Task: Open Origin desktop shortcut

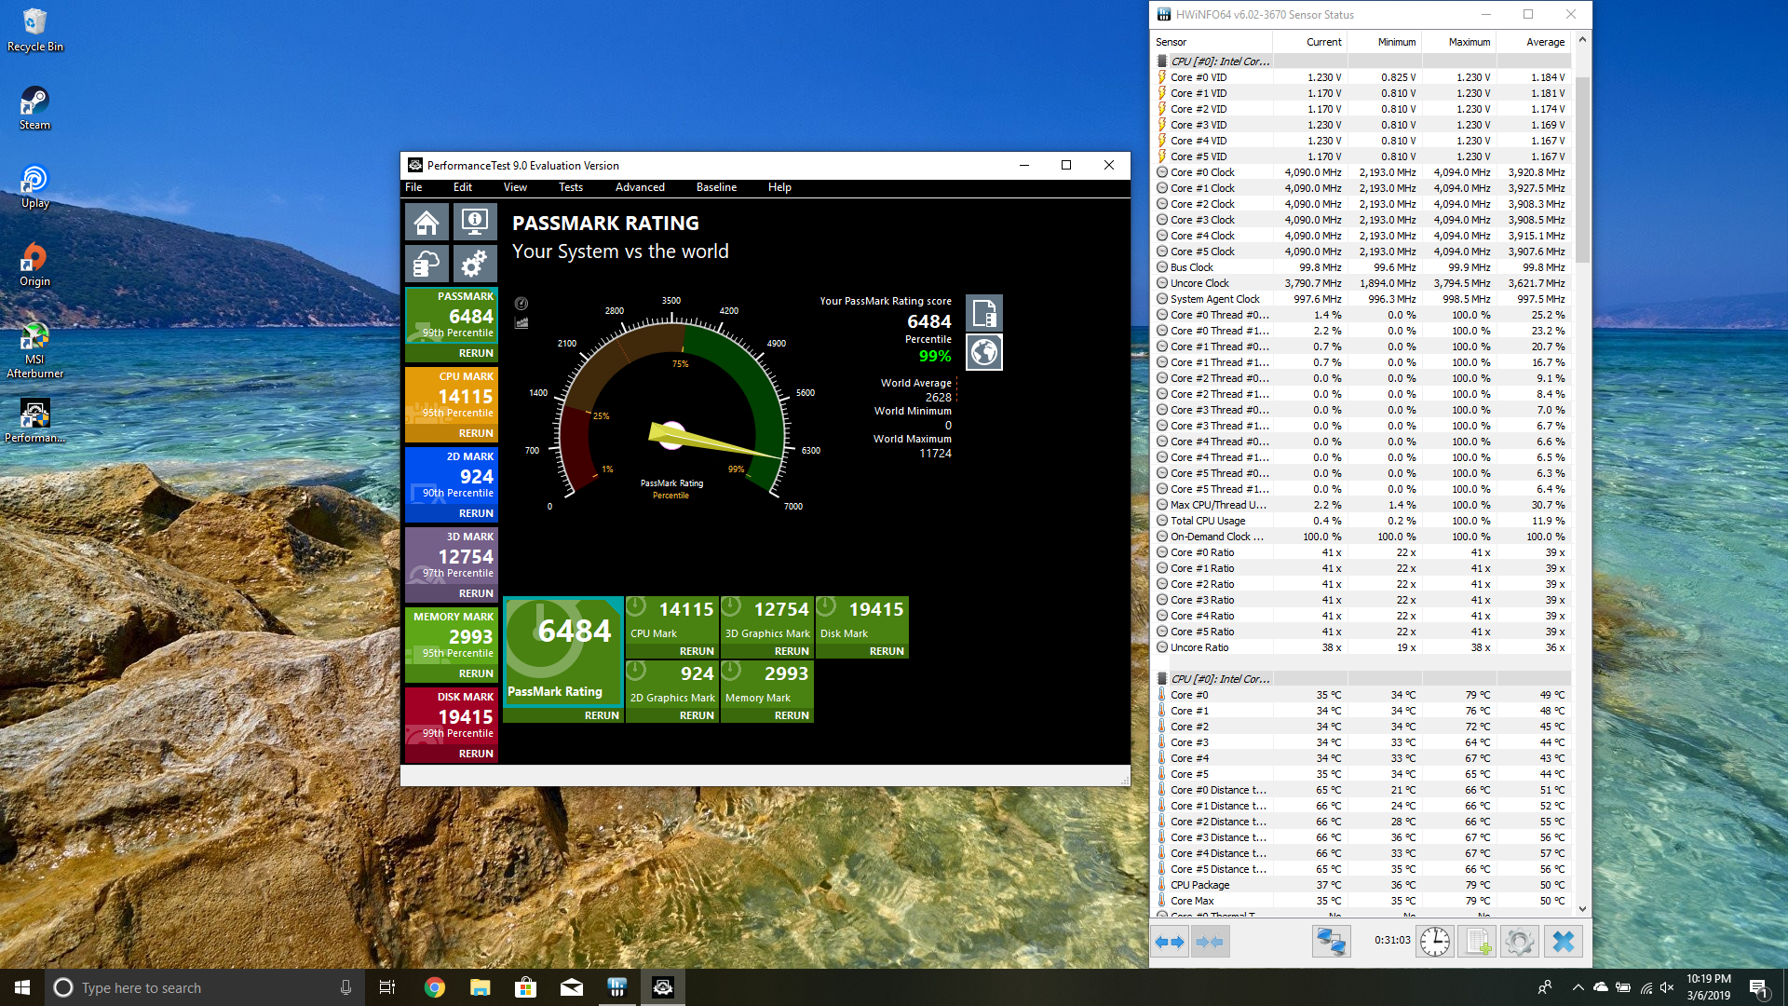Action: [x=34, y=265]
